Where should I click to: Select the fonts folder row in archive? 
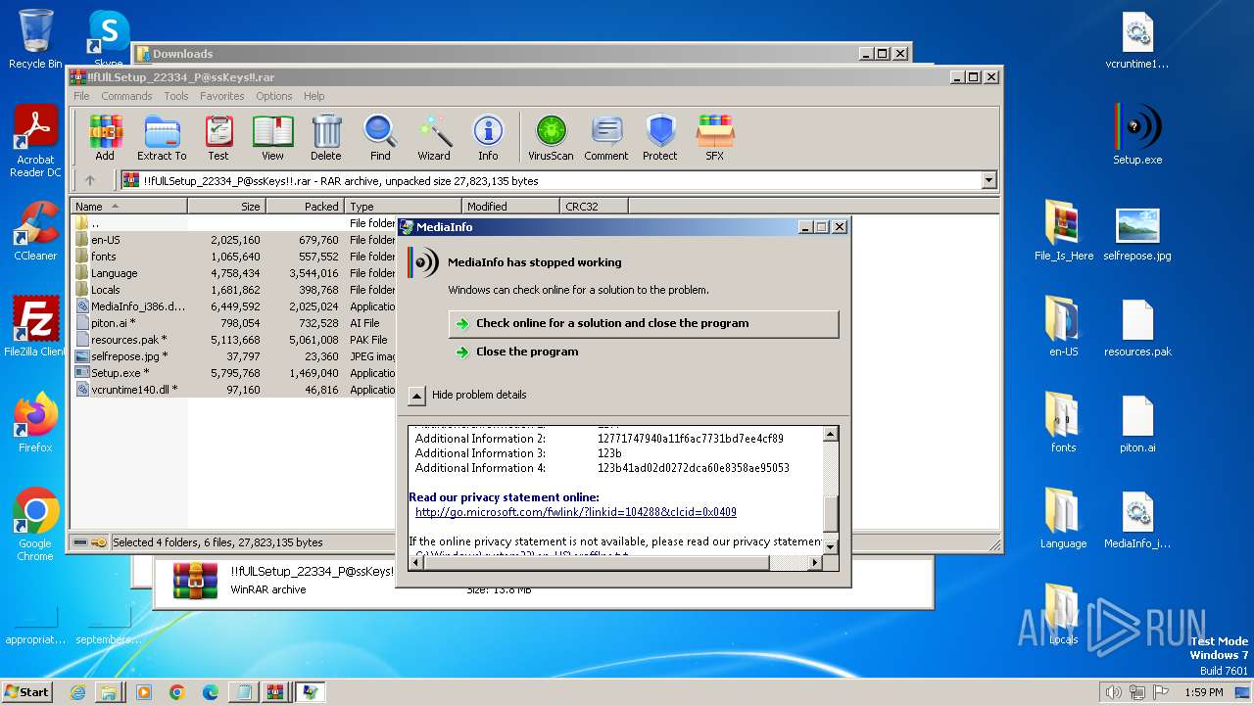tap(233, 257)
